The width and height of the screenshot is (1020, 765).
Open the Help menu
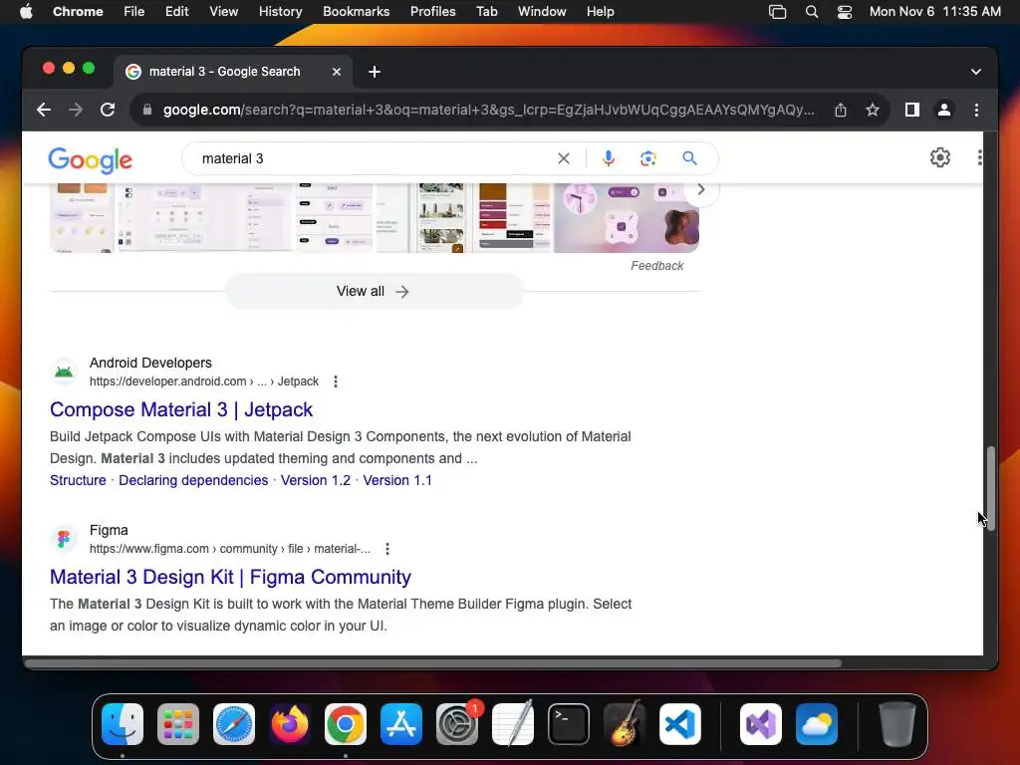coord(600,12)
